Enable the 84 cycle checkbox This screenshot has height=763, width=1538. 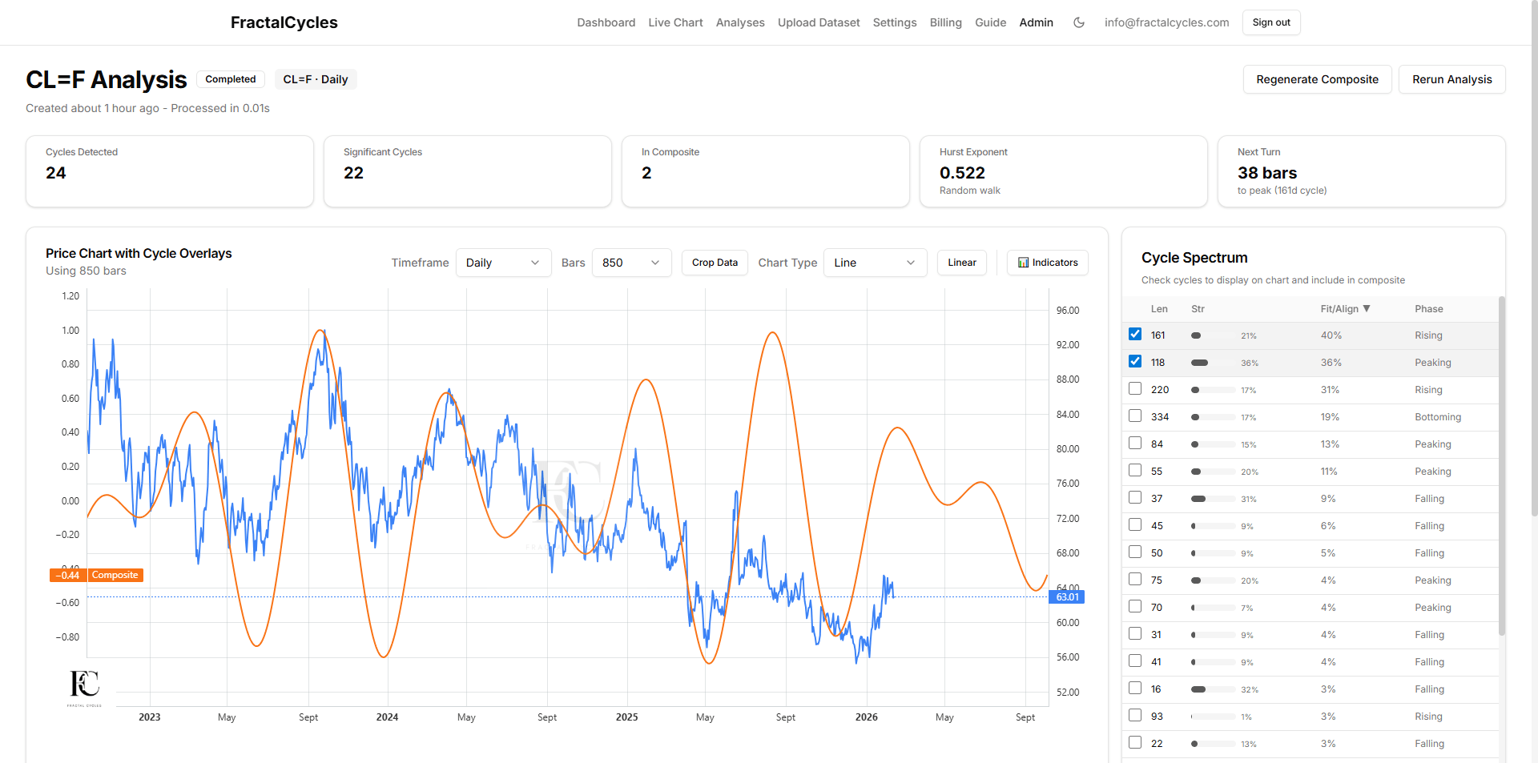pyautogui.click(x=1135, y=444)
